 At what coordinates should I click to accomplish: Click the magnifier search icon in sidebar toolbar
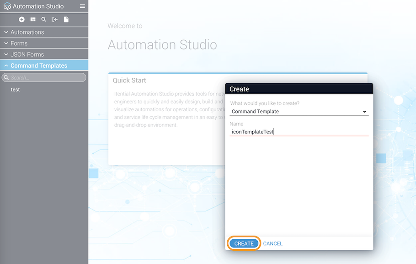44,19
